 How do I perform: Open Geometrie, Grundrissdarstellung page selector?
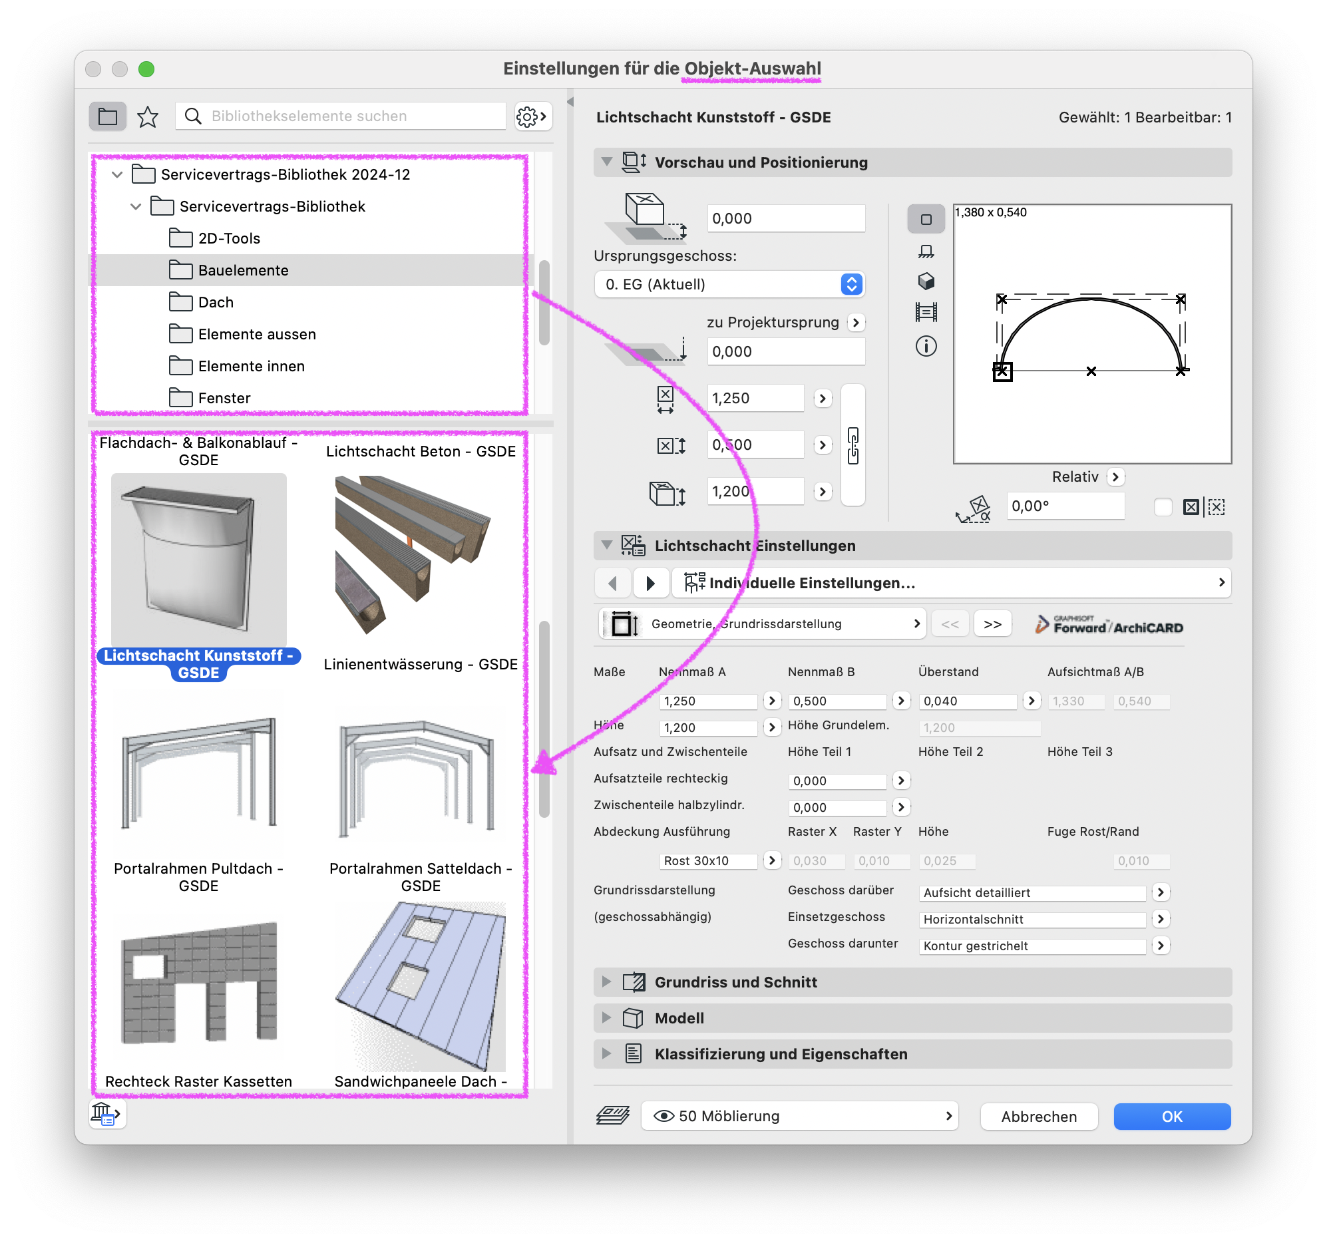762,623
